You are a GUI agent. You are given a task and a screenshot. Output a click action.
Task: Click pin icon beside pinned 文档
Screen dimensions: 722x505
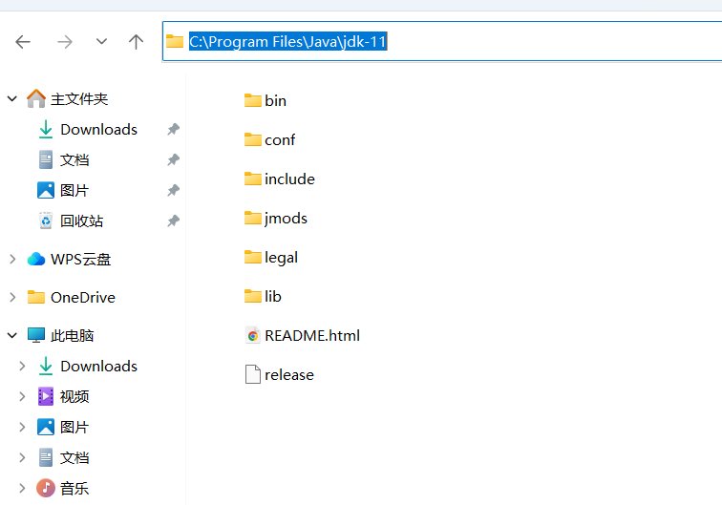[x=173, y=159]
